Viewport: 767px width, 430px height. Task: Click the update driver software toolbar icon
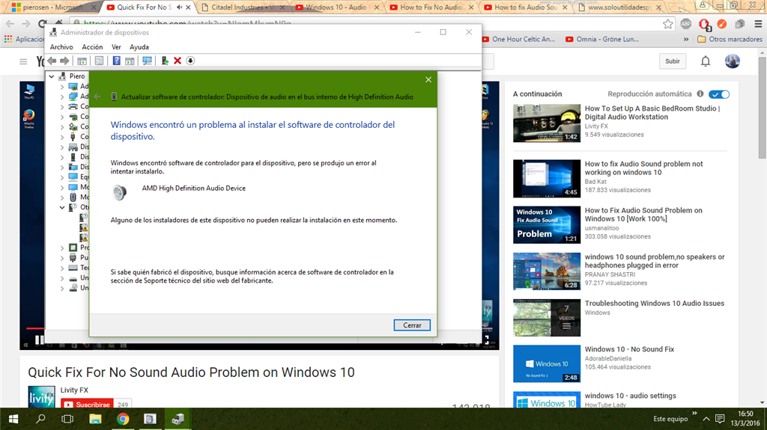coord(165,61)
